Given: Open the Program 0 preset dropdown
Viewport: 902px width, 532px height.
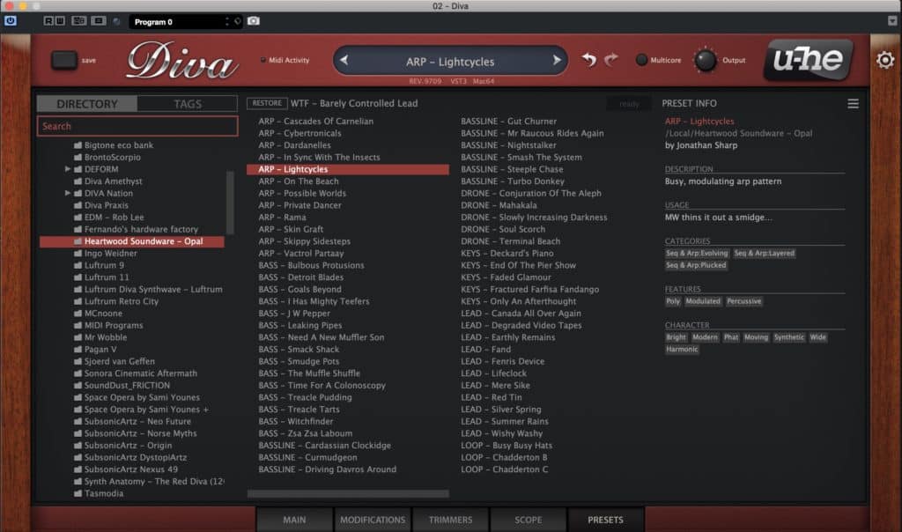Looking at the screenshot, I should [x=180, y=22].
